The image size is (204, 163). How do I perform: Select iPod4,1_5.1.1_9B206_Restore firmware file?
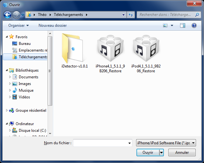146,54
